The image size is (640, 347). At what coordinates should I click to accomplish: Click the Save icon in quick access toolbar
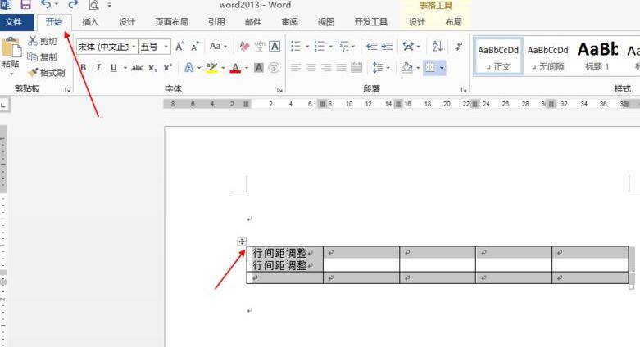[x=25, y=4]
